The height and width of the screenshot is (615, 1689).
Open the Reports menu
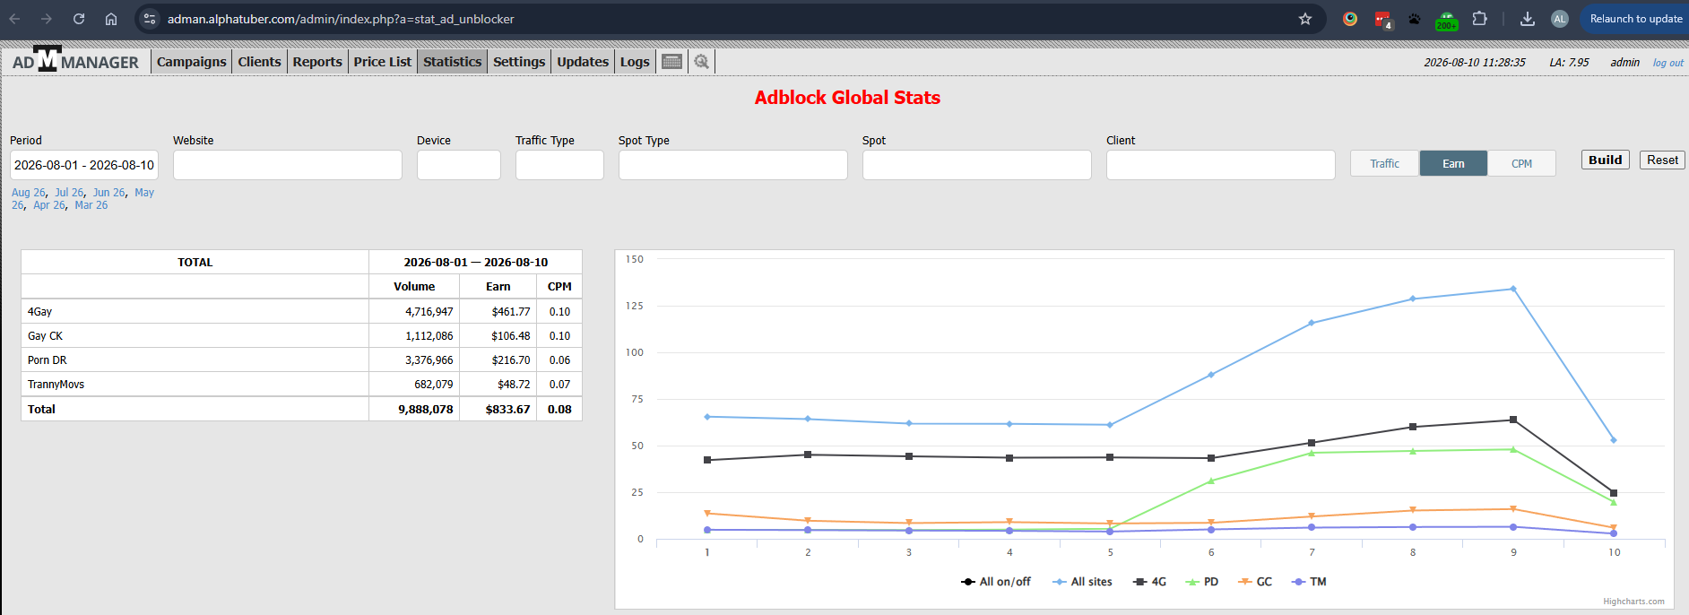click(x=317, y=62)
